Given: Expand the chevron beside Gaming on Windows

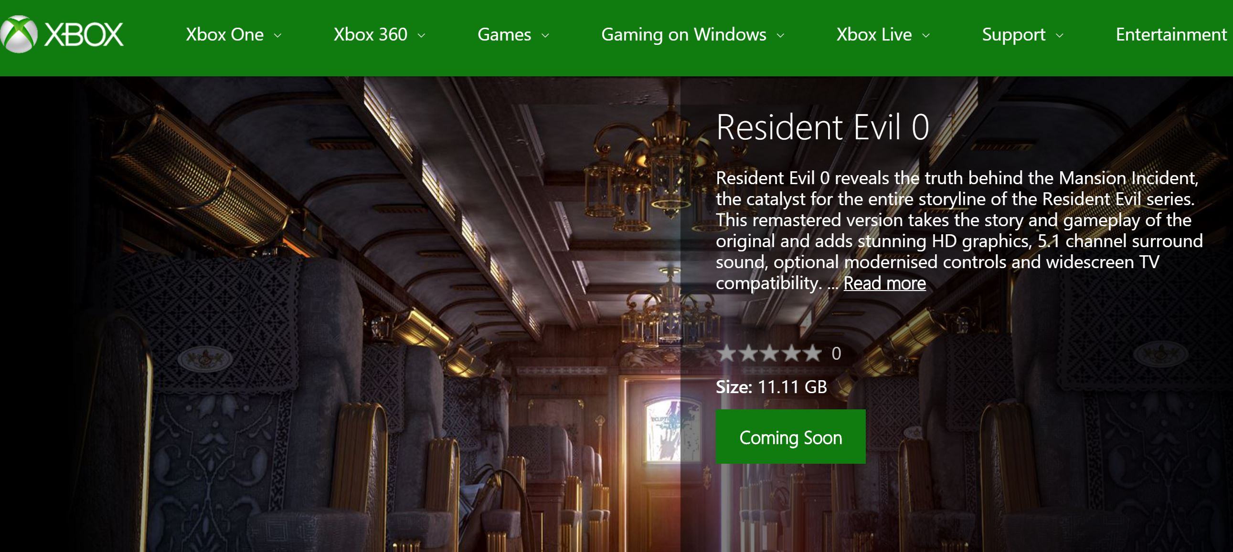Looking at the screenshot, I should pyautogui.click(x=780, y=35).
